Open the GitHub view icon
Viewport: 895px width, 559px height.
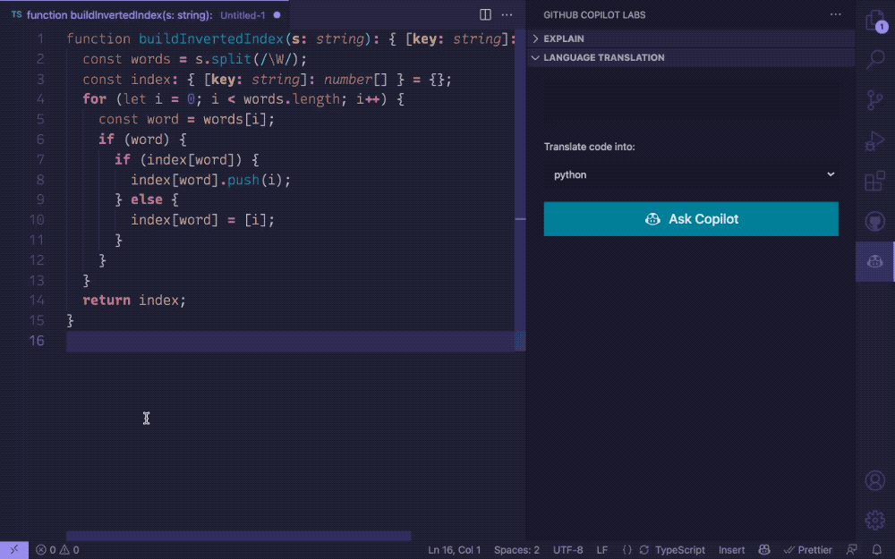pyautogui.click(x=874, y=221)
